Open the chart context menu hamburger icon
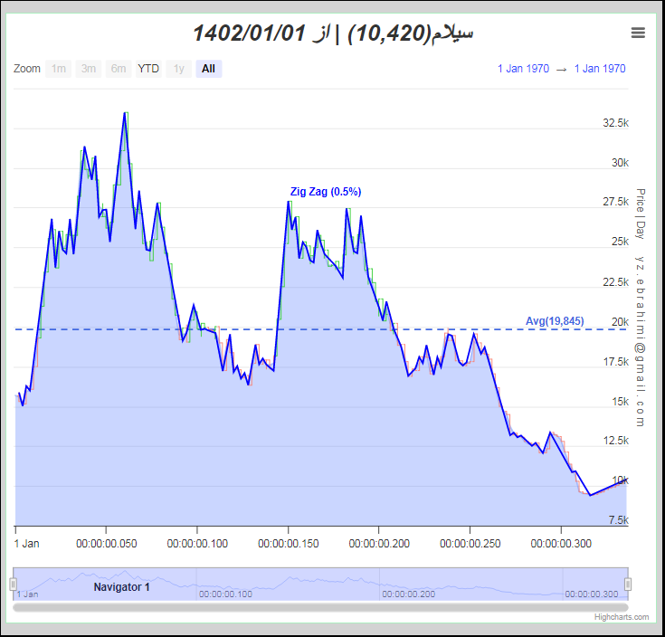The width and height of the screenshot is (665, 637). (x=638, y=33)
